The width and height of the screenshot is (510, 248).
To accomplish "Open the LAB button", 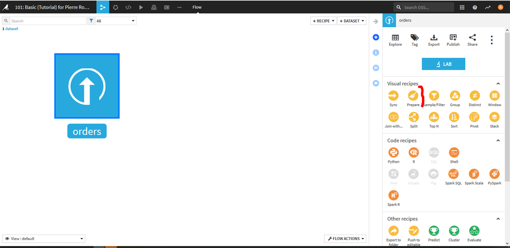I will (443, 64).
